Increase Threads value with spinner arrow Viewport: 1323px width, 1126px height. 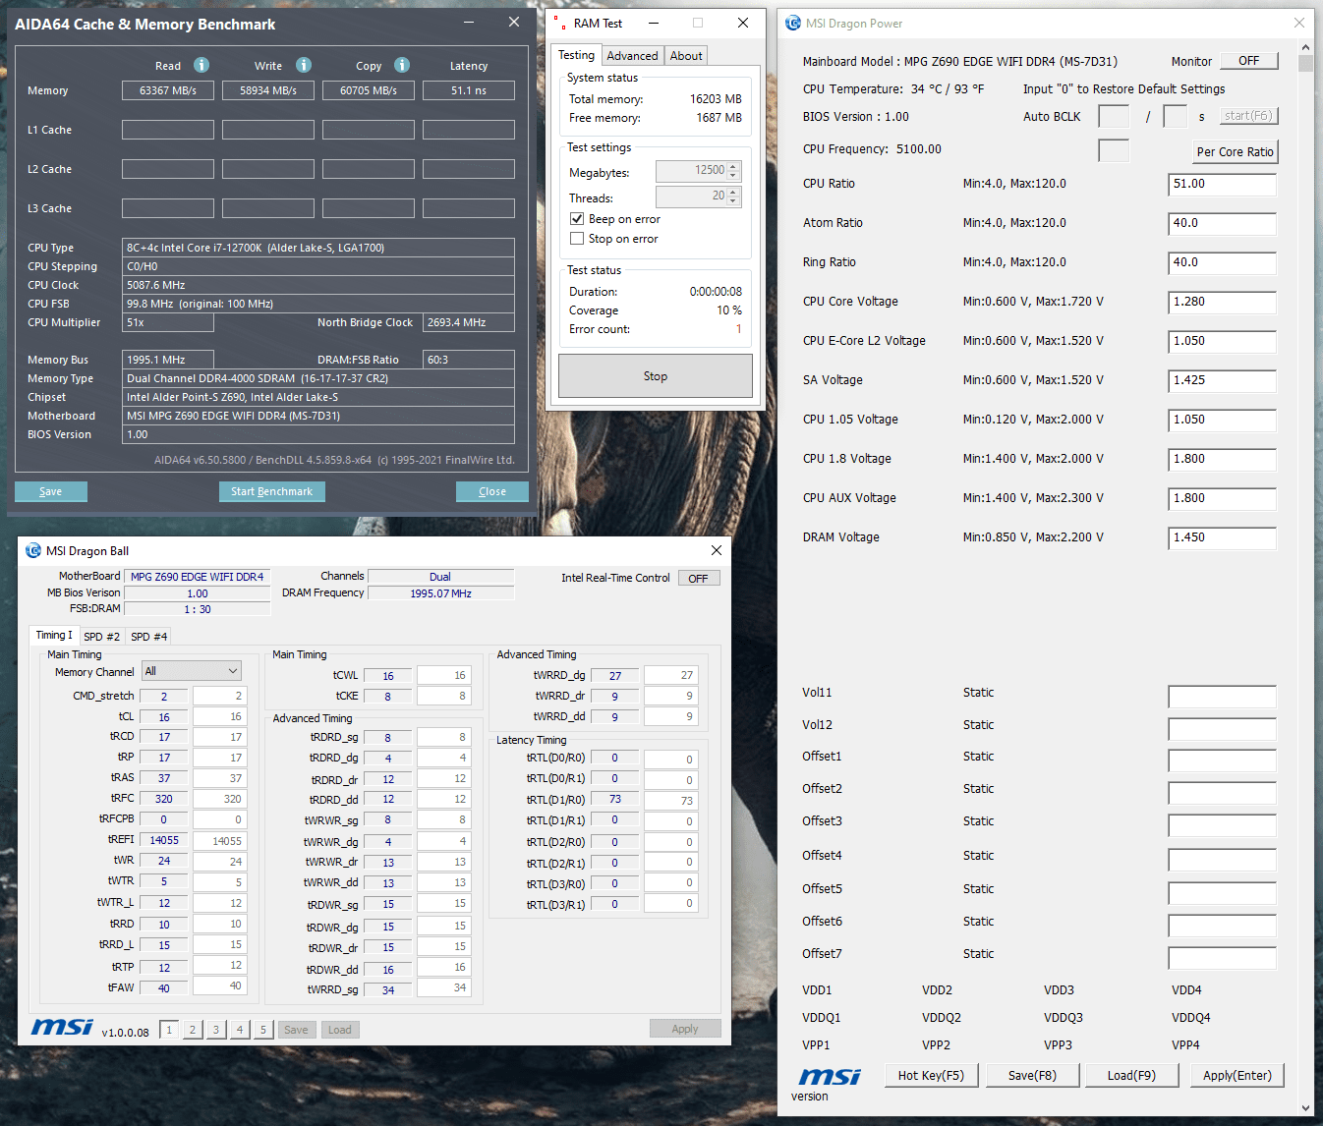click(x=733, y=193)
